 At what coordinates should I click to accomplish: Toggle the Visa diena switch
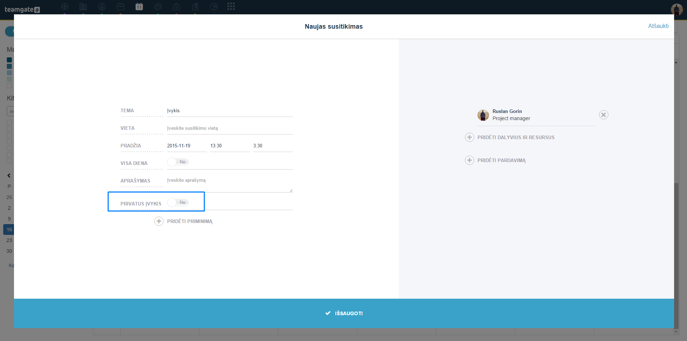[x=178, y=162]
